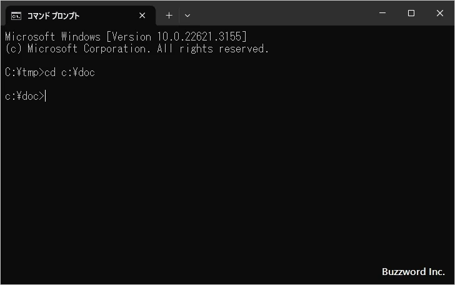Click the c:¥doc> prompt text
The image size is (455, 285).
(x=24, y=96)
